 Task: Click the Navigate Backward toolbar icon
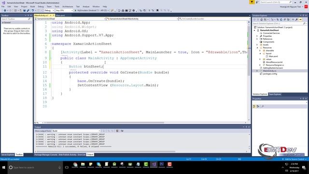click(5, 11)
